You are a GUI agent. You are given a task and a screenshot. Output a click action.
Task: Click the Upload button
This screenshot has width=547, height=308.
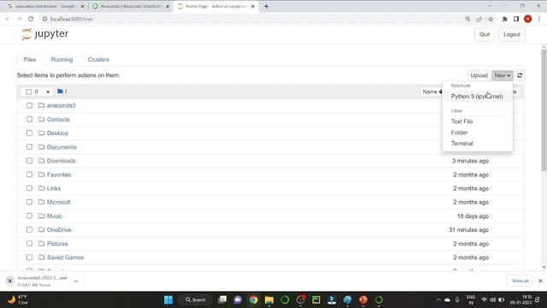click(x=479, y=75)
